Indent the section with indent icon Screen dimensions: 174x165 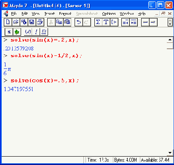point(134,22)
